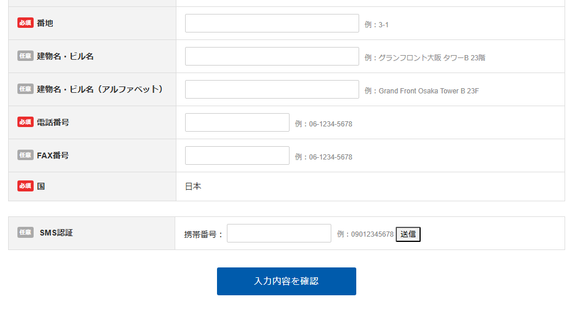Viewport: 575px width, 315px height.
Task: Click the 番地 address number input field
Action: tap(272, 23)
